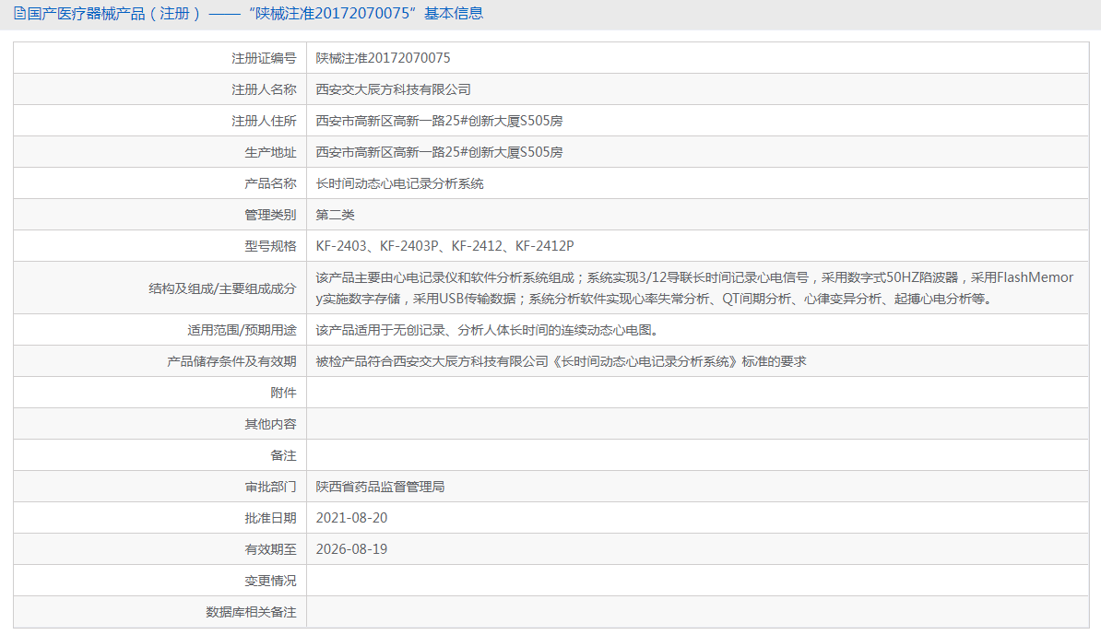Click approval department 陕西省药品监督管理局
Viewport: 1101px width, 635px height.
pos(380,486)
